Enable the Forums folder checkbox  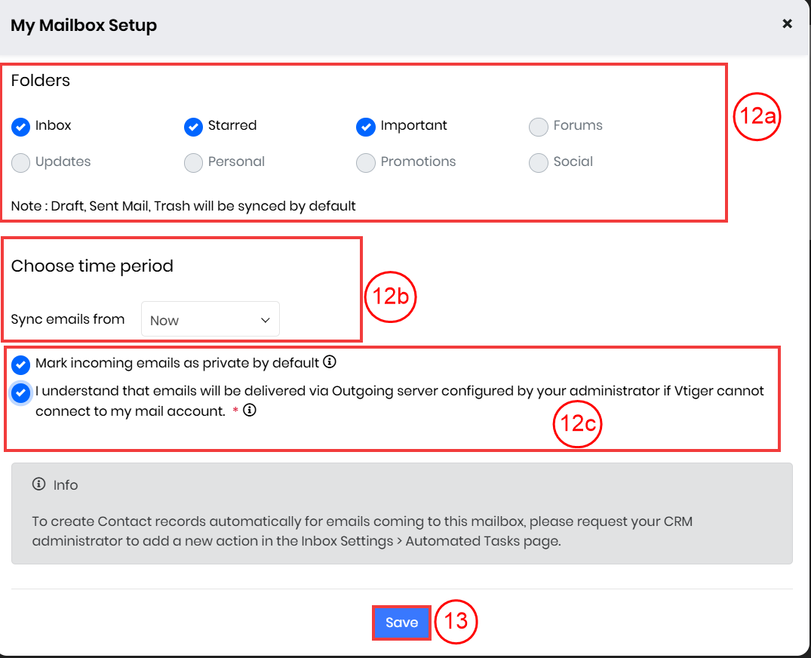pos(538,127)
